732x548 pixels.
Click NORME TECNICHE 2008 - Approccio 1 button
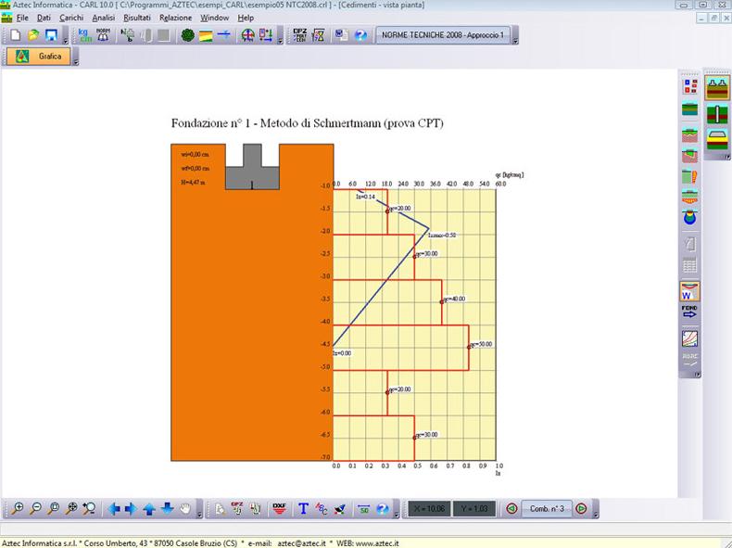445,36
